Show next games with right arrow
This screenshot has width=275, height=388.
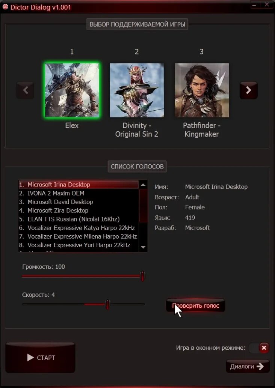(x=248, y=90)
